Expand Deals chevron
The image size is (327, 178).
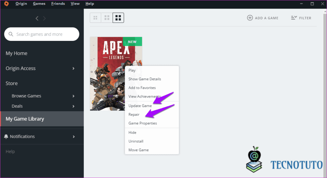click(x=73, y=106)
